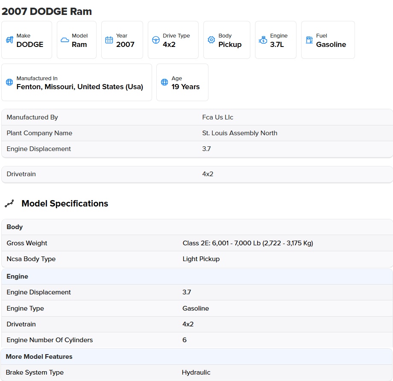The image size is (393, 381).
Task: Click the gear icon beside Body Pickup
Action: pos(211,40)
